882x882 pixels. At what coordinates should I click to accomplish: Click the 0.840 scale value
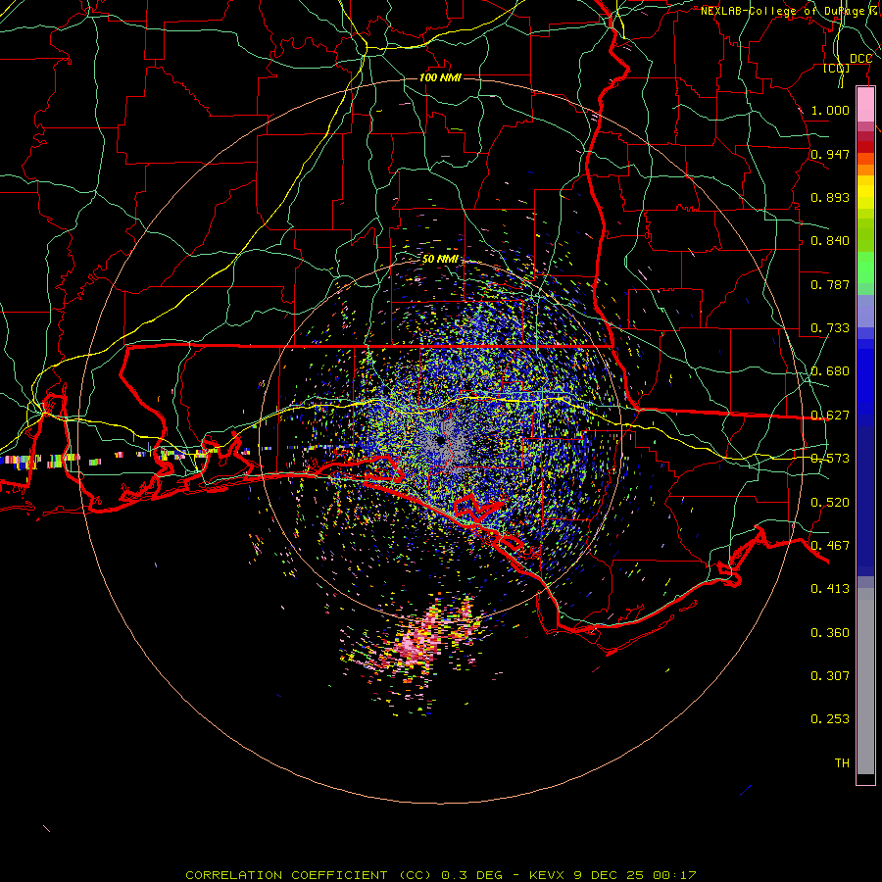click(830, 241)
